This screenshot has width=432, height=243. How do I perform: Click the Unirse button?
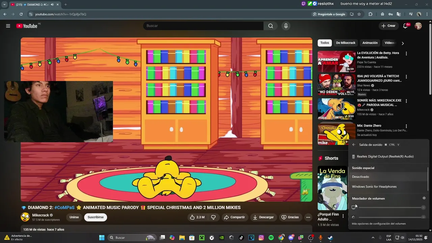(74, 217)
